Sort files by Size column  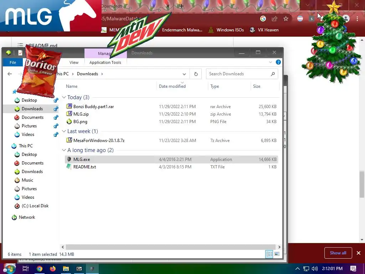coord(257,86)
